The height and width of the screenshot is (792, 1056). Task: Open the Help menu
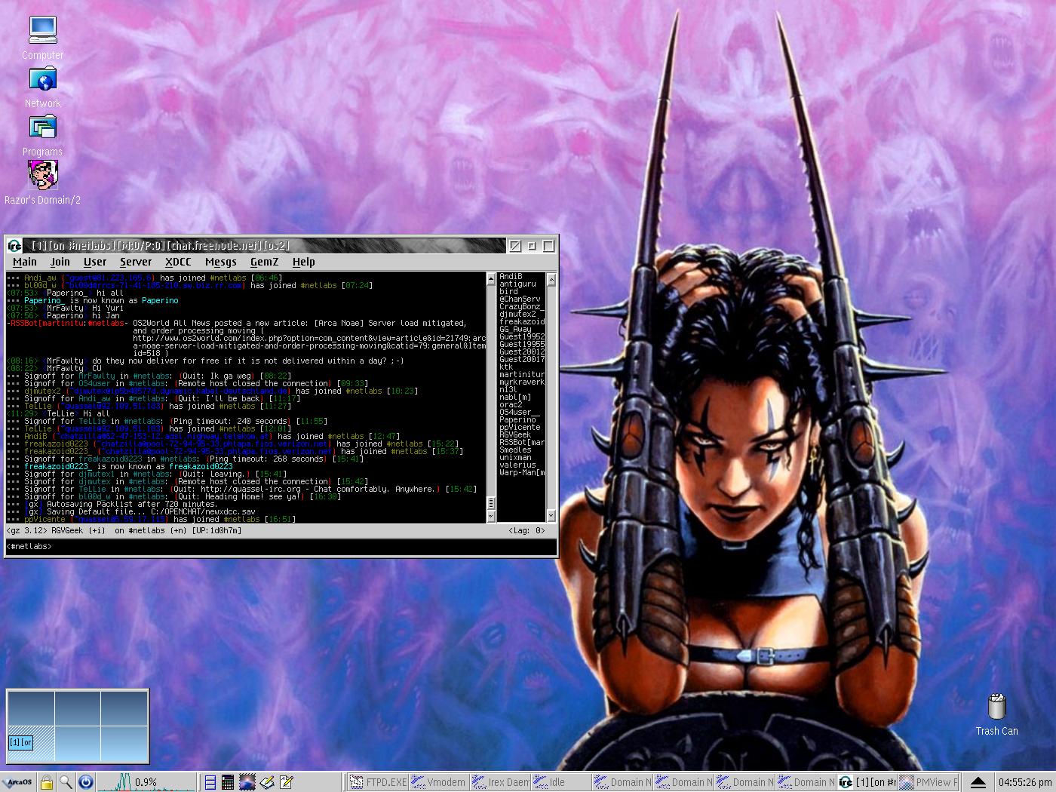click(304, 262)
